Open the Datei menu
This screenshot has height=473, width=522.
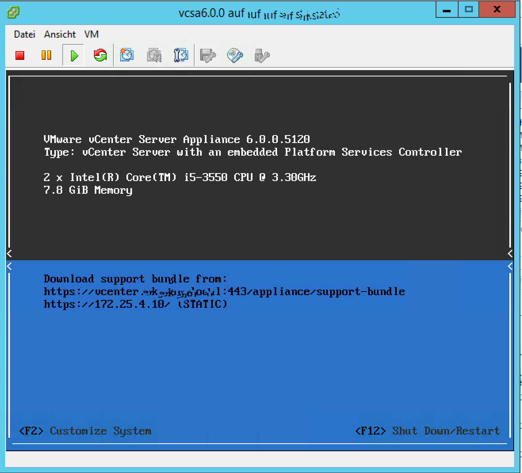pos(25,34)
